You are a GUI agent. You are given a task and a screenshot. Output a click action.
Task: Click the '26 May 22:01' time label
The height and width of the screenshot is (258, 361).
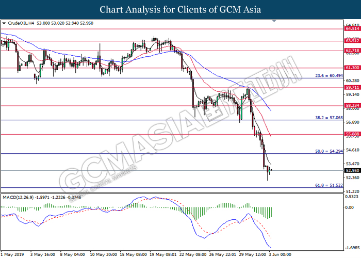223,254
